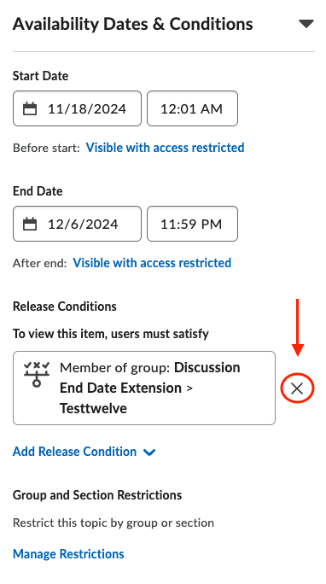Click the End Date calendar icon
Image resolution: width=326 pixels, height=584 pixels.
[x=30, y=224]
